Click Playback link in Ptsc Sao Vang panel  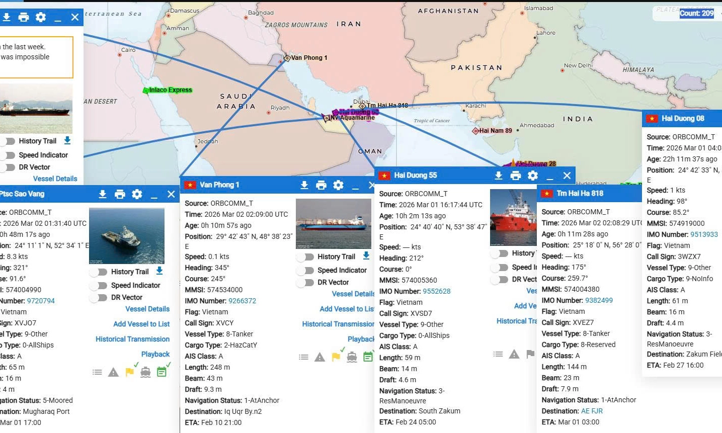tap(155, 354)
